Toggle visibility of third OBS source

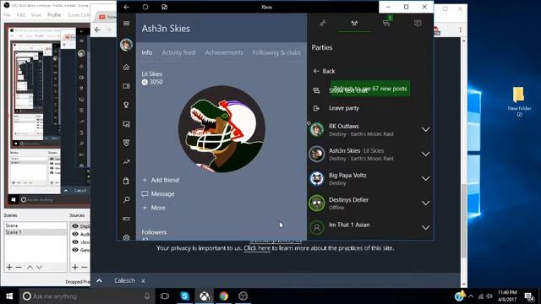pyautogui.click(x=75, y=242)
